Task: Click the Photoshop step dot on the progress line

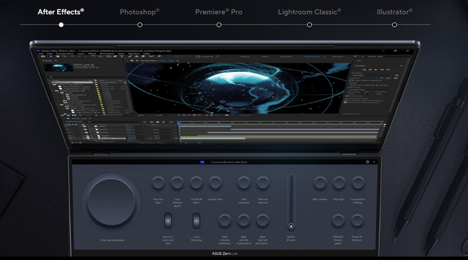Action: point(140,25)
